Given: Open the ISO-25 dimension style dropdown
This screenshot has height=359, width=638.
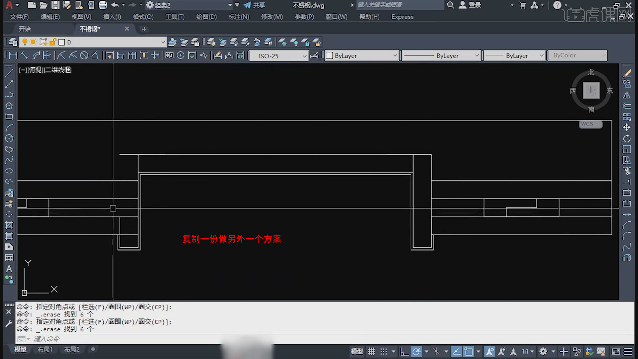Looking at the screenshot, I should (304, 56).
